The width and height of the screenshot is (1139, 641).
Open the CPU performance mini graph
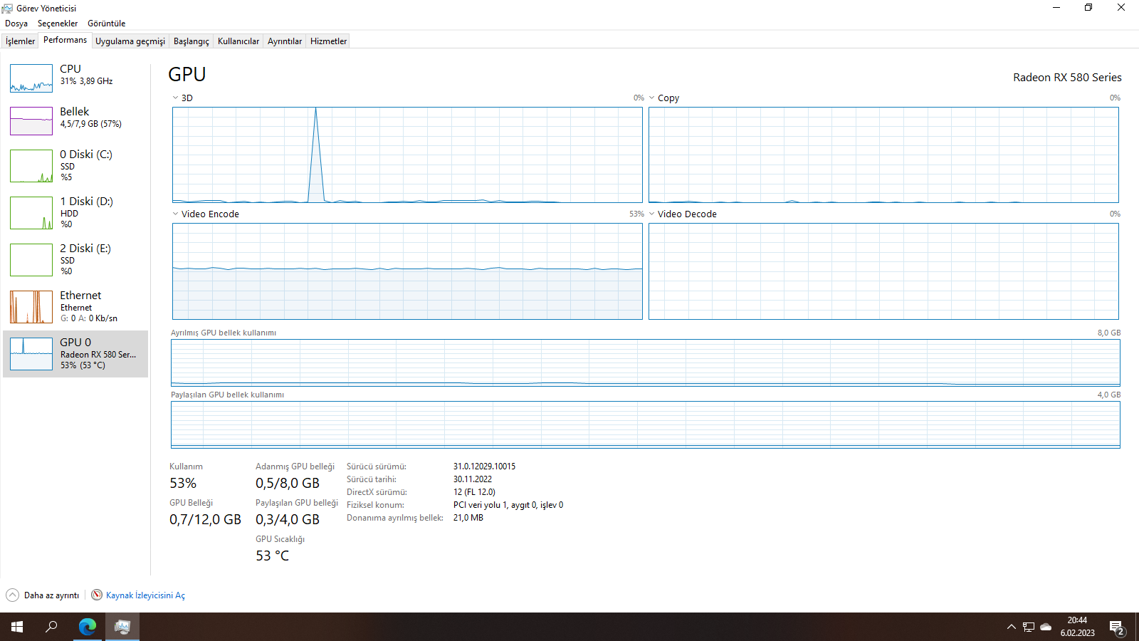click(31, 78)
